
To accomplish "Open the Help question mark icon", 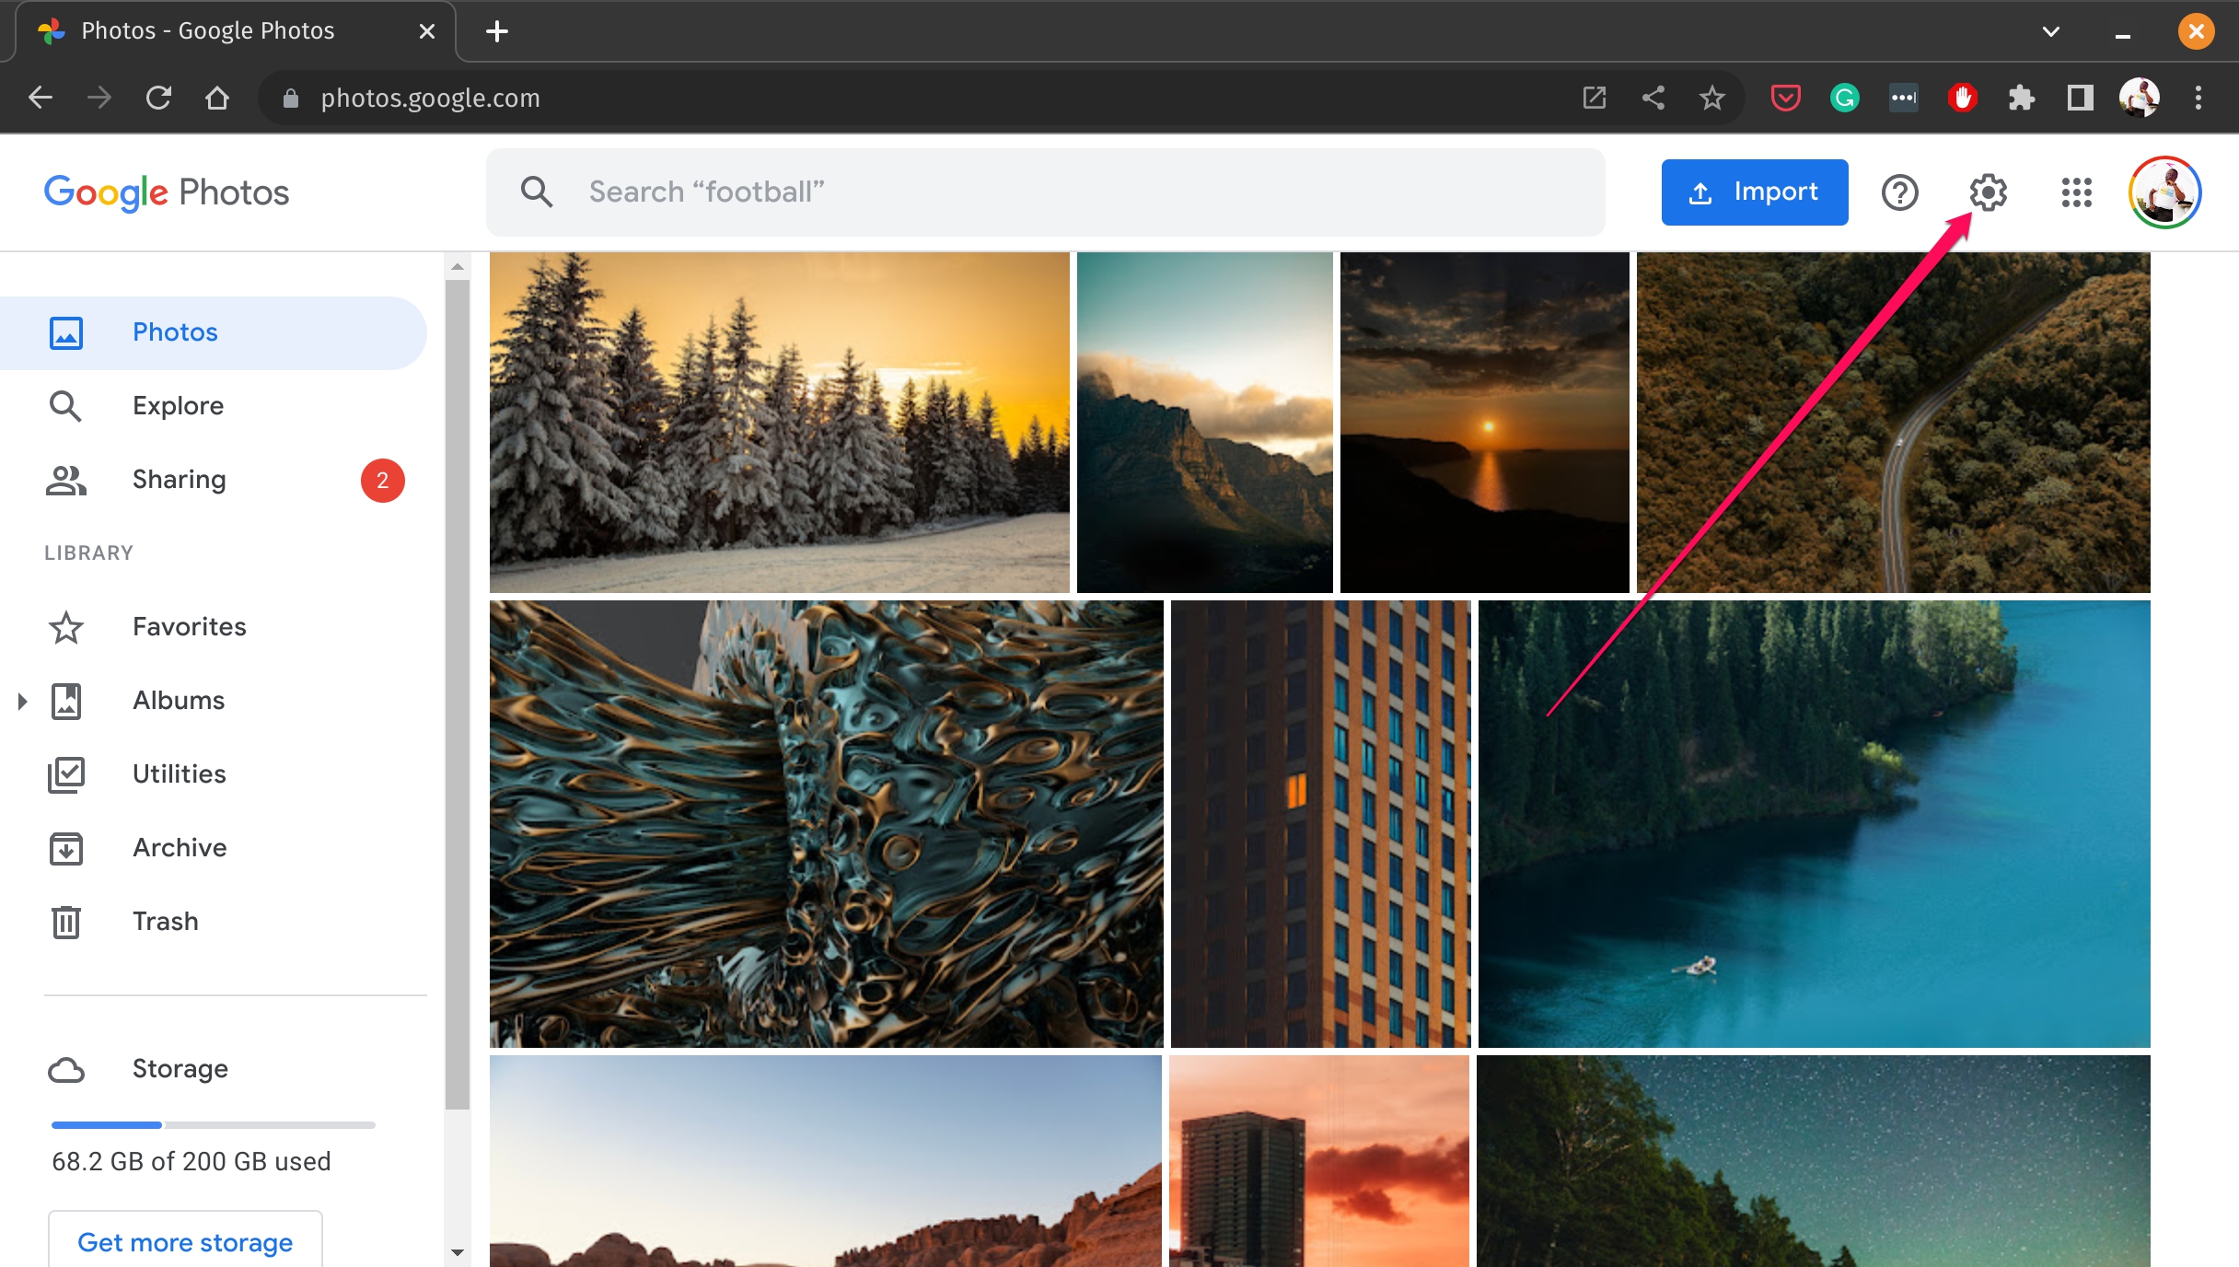I will point(1899,192).
